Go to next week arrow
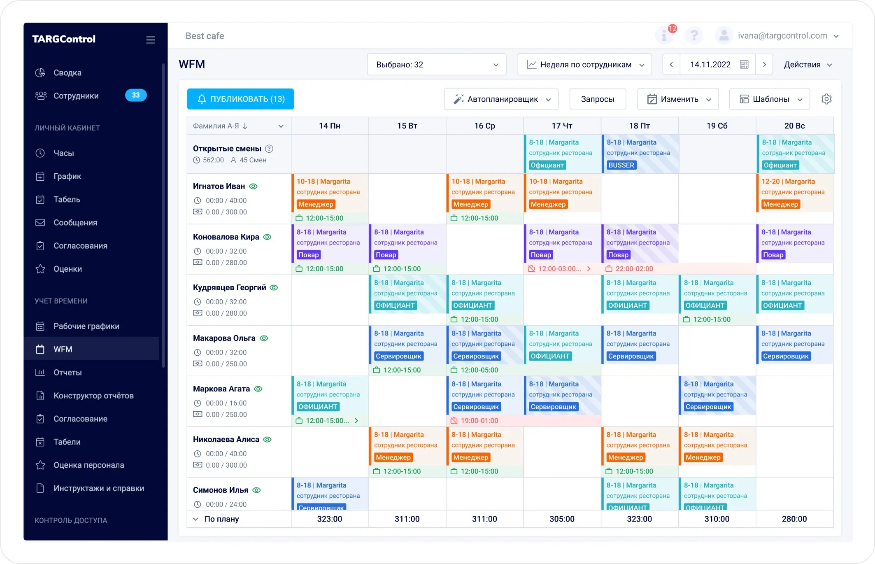Screen dimensions: 875x564 coord(764,65)
